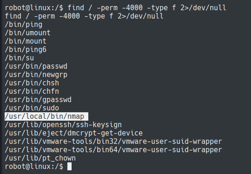Click the highlighted /usr/local/bin/nmap line
The width and height of the screenshot is (251, 174).
(46, 116)
